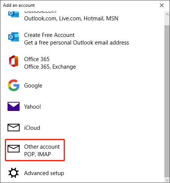The width and height of the screenshot is (170, 183).
Task: Click the scrollbar up arrow
Action: 167,14
